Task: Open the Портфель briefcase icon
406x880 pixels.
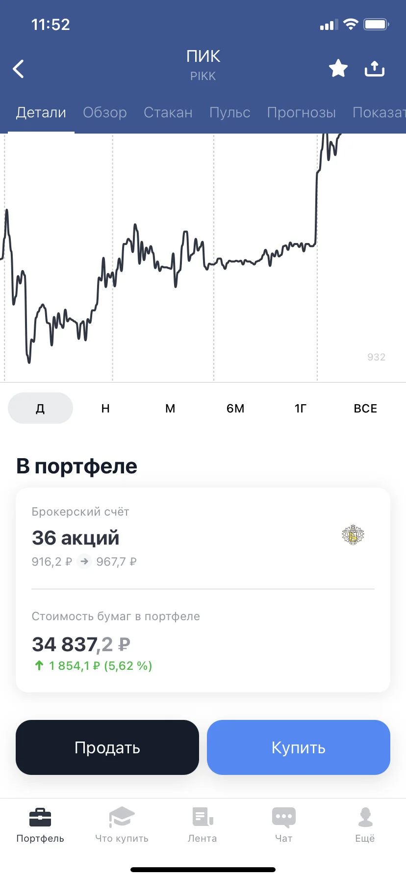Action: (x=40, y=818)
